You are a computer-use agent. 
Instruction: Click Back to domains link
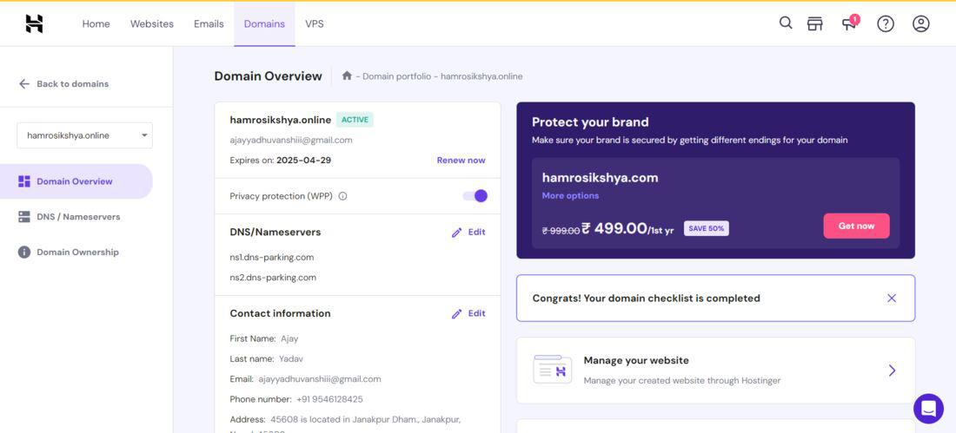[72, 84]
